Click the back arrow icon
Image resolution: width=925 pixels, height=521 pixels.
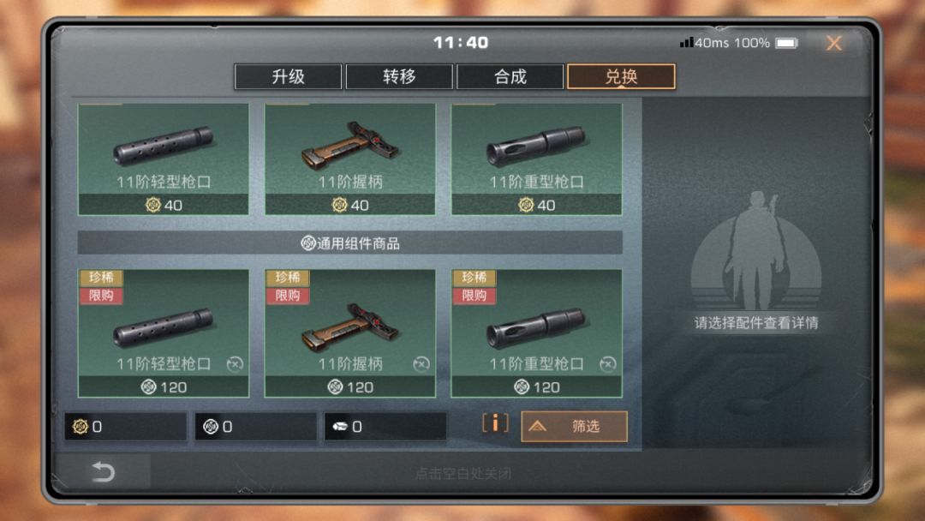(104, 472)
